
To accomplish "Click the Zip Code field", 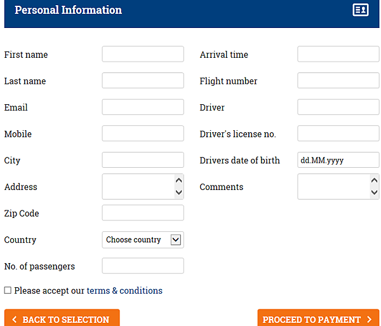I will coord(143,213).
